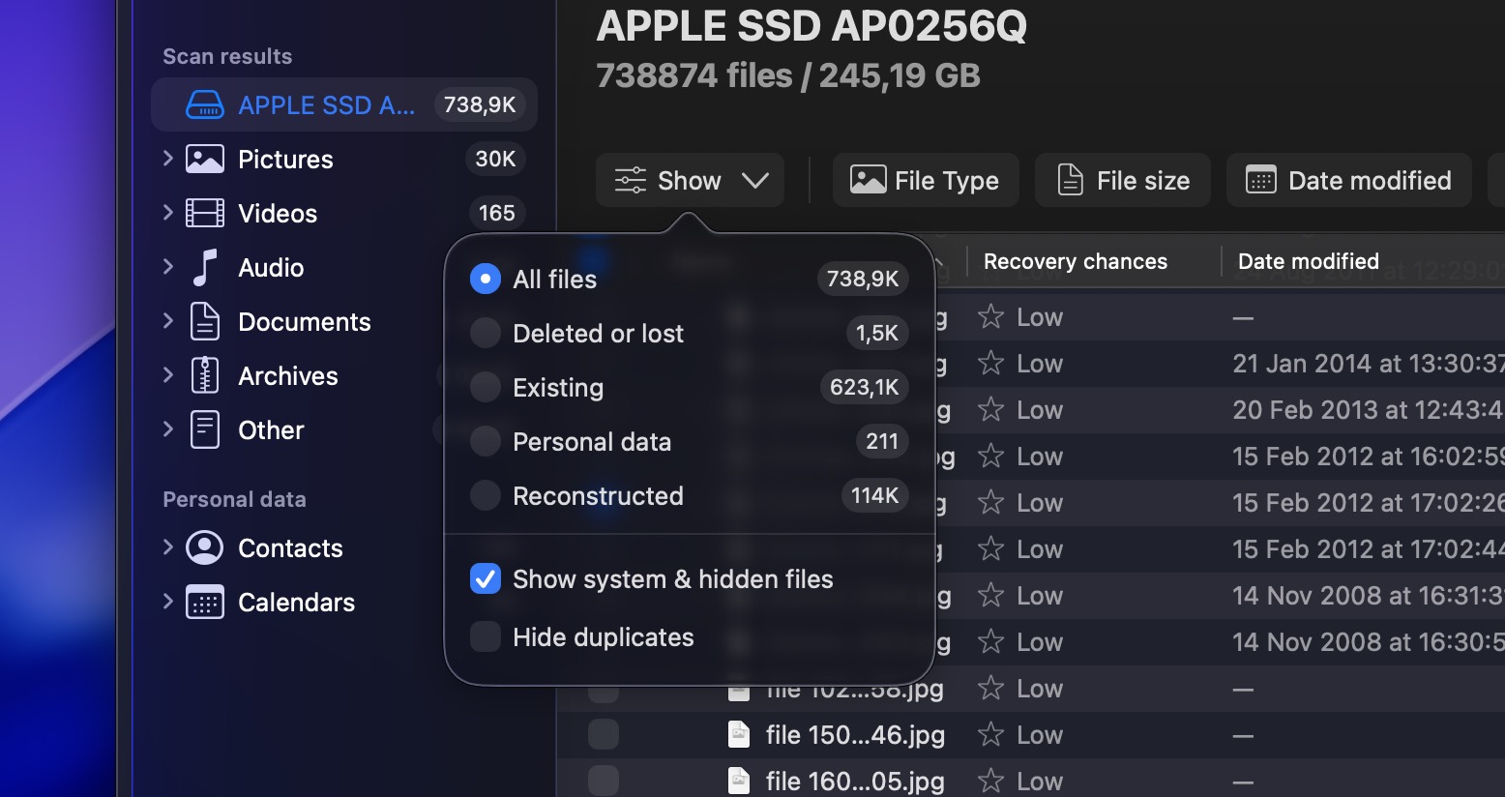Expand the Contacts tree item
This screenshot has width=1505, height=797.
pyautogui.click(x=167, y=547)
